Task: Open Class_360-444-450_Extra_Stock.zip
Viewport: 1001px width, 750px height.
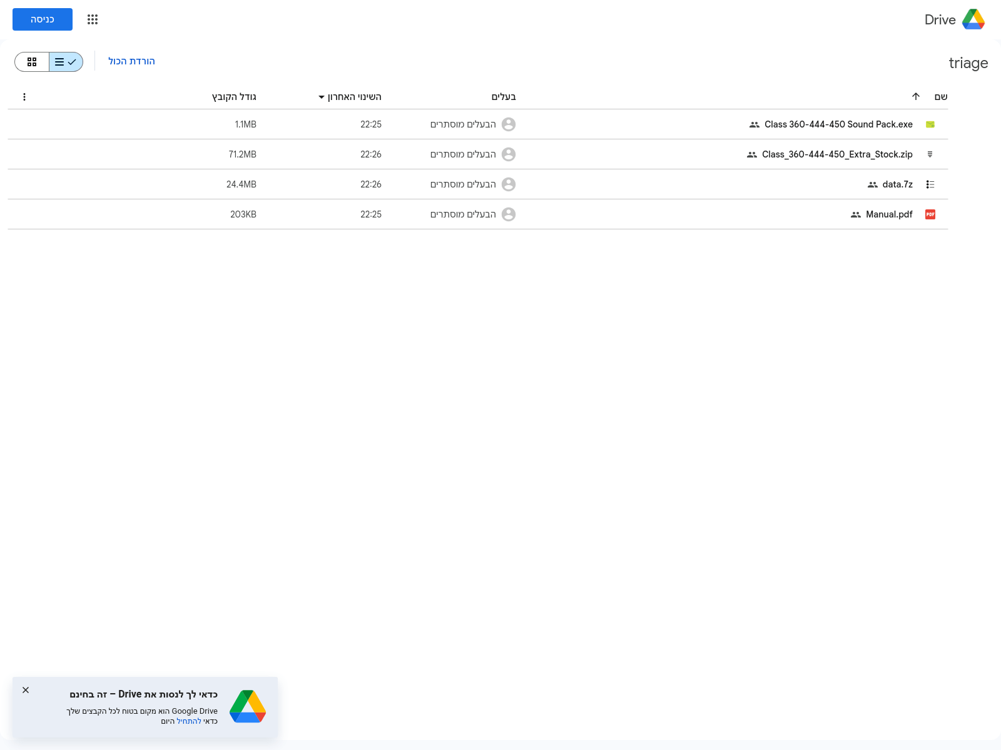Action: (837, 154)
